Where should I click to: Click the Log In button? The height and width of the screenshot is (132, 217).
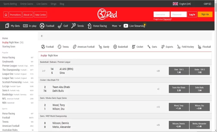coord(192,14)
